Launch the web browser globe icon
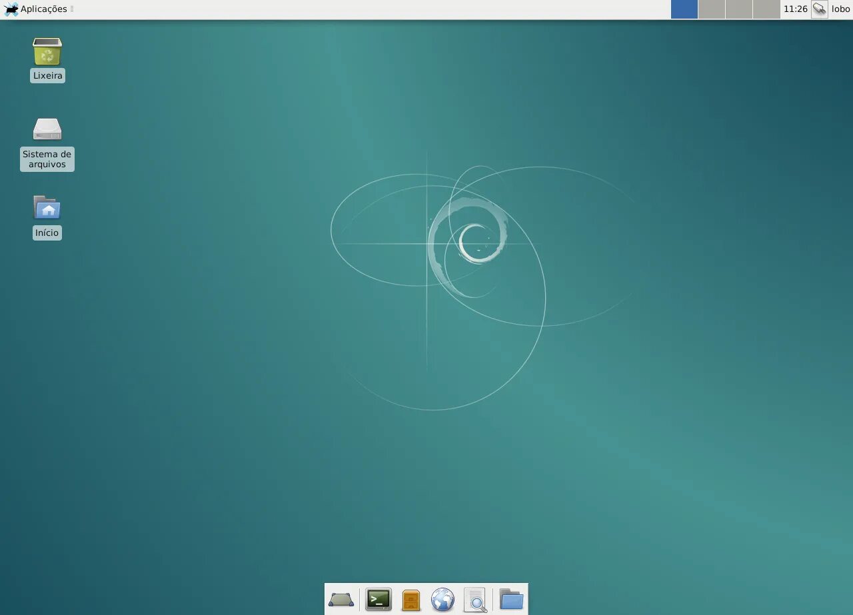 click(442, 600)
